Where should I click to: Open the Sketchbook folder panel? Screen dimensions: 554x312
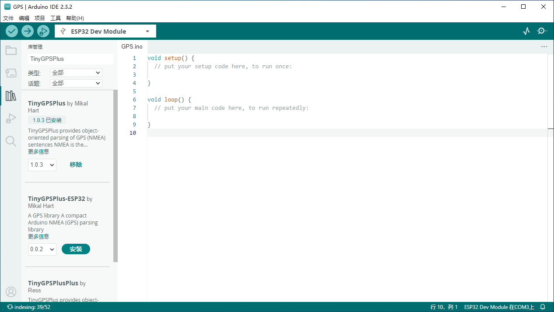pos(11,50)
